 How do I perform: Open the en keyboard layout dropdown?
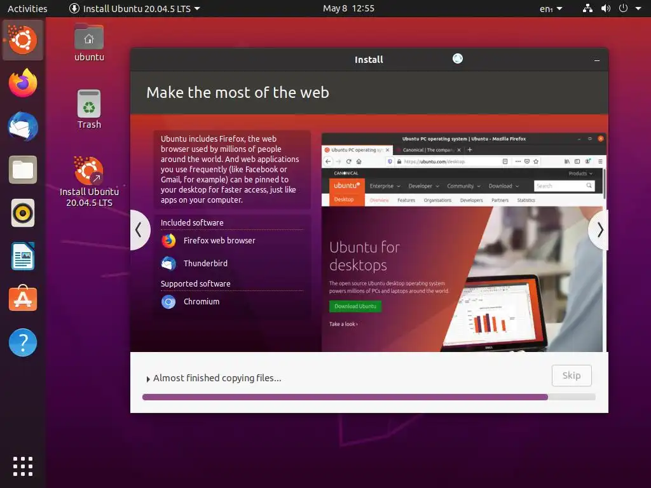551,8
